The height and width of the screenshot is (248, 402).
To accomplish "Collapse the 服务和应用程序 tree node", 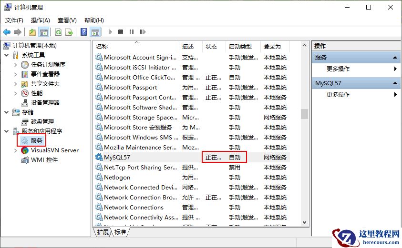I will point(7,131).
